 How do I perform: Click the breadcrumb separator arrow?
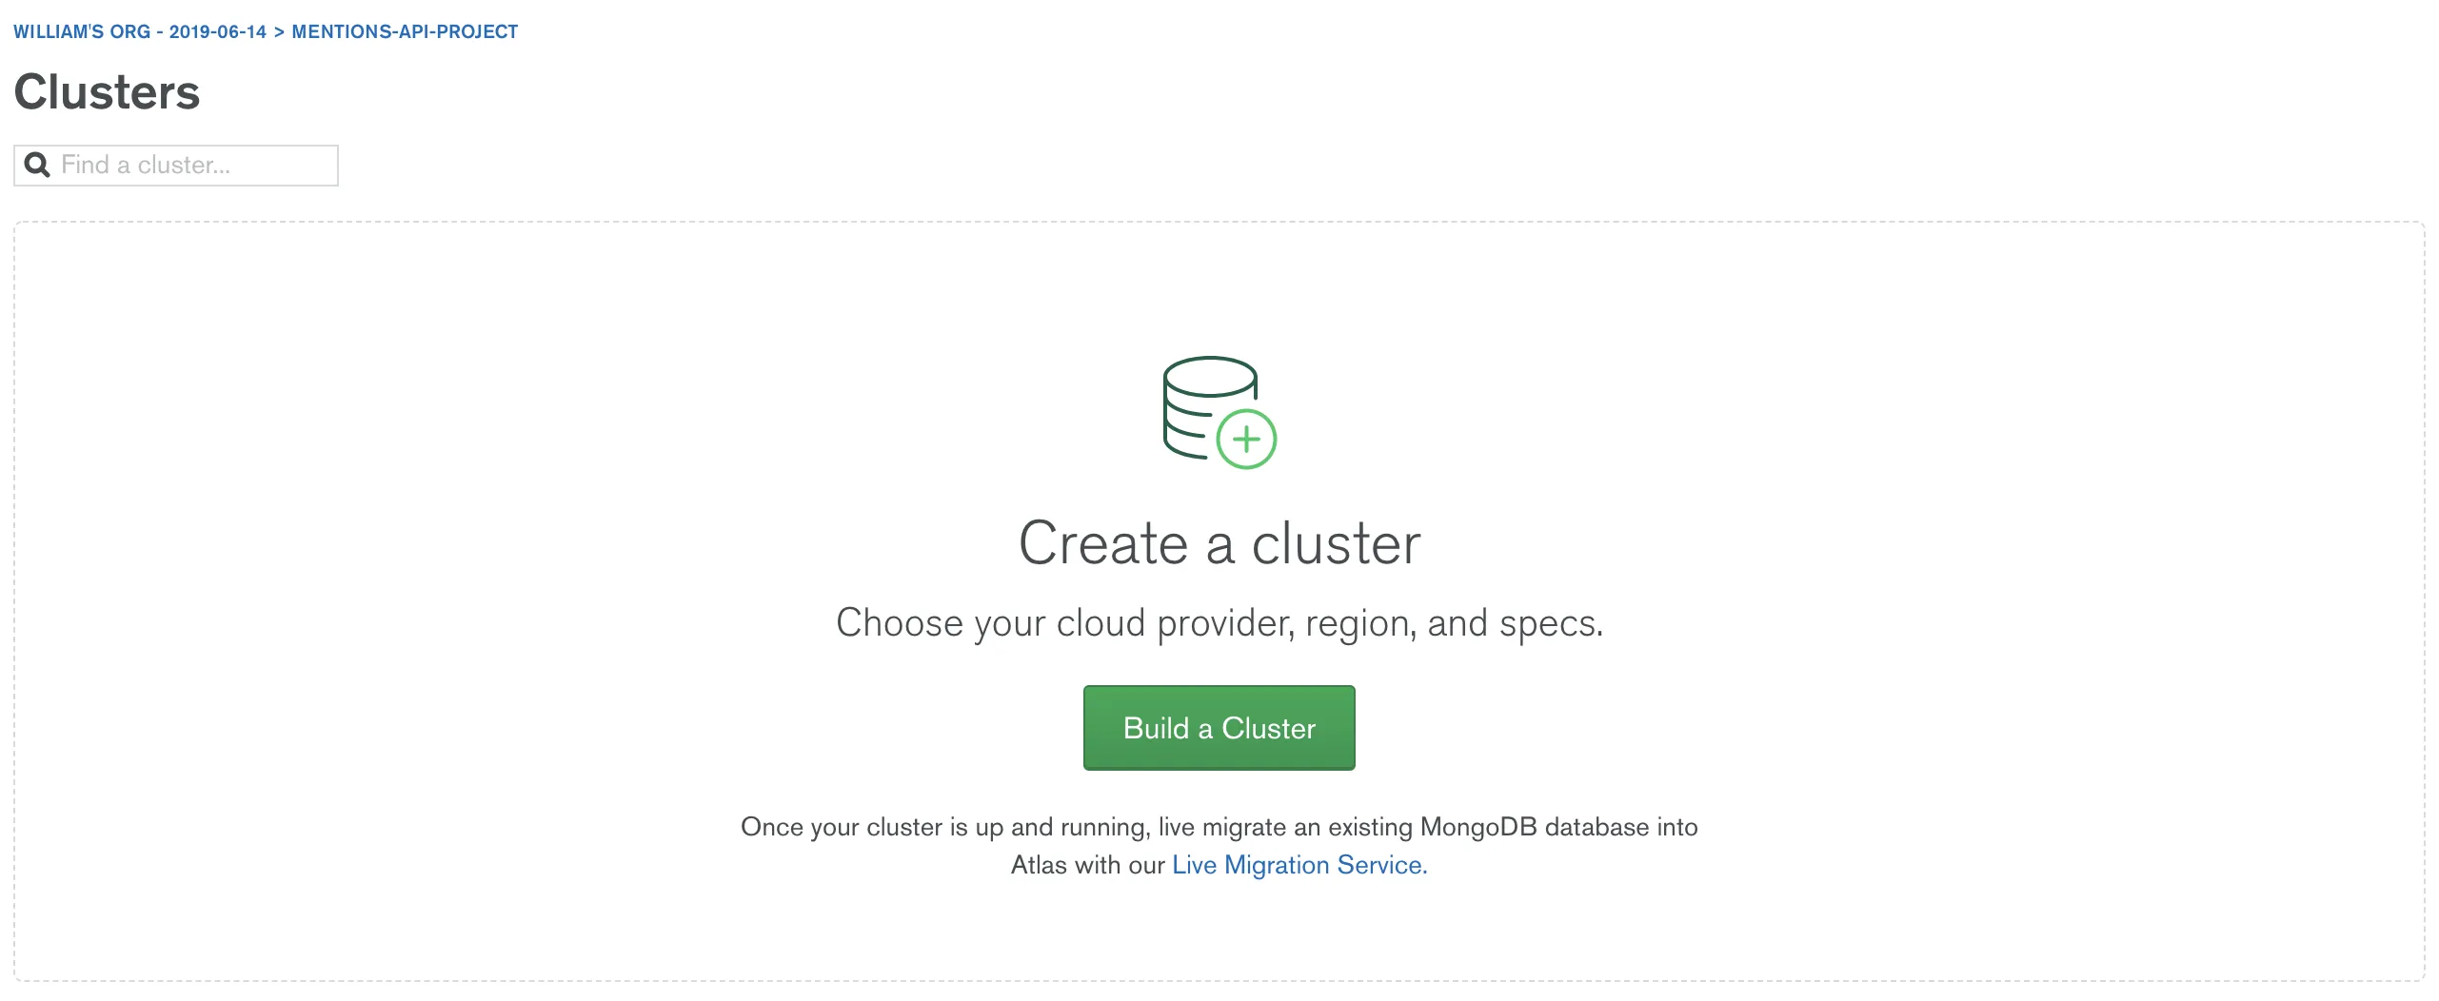(x=277, y=31)
